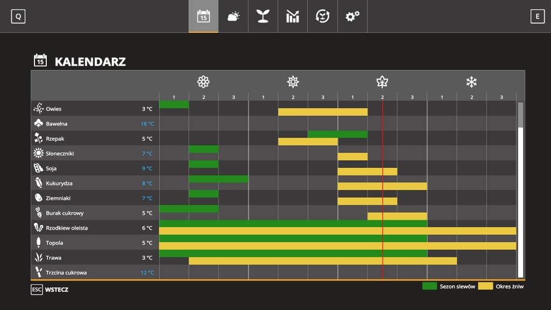The height and width of the screenshot is (310, 551).
Task: Open the weather forecast tab icon
Action: [x=234, y=16]
